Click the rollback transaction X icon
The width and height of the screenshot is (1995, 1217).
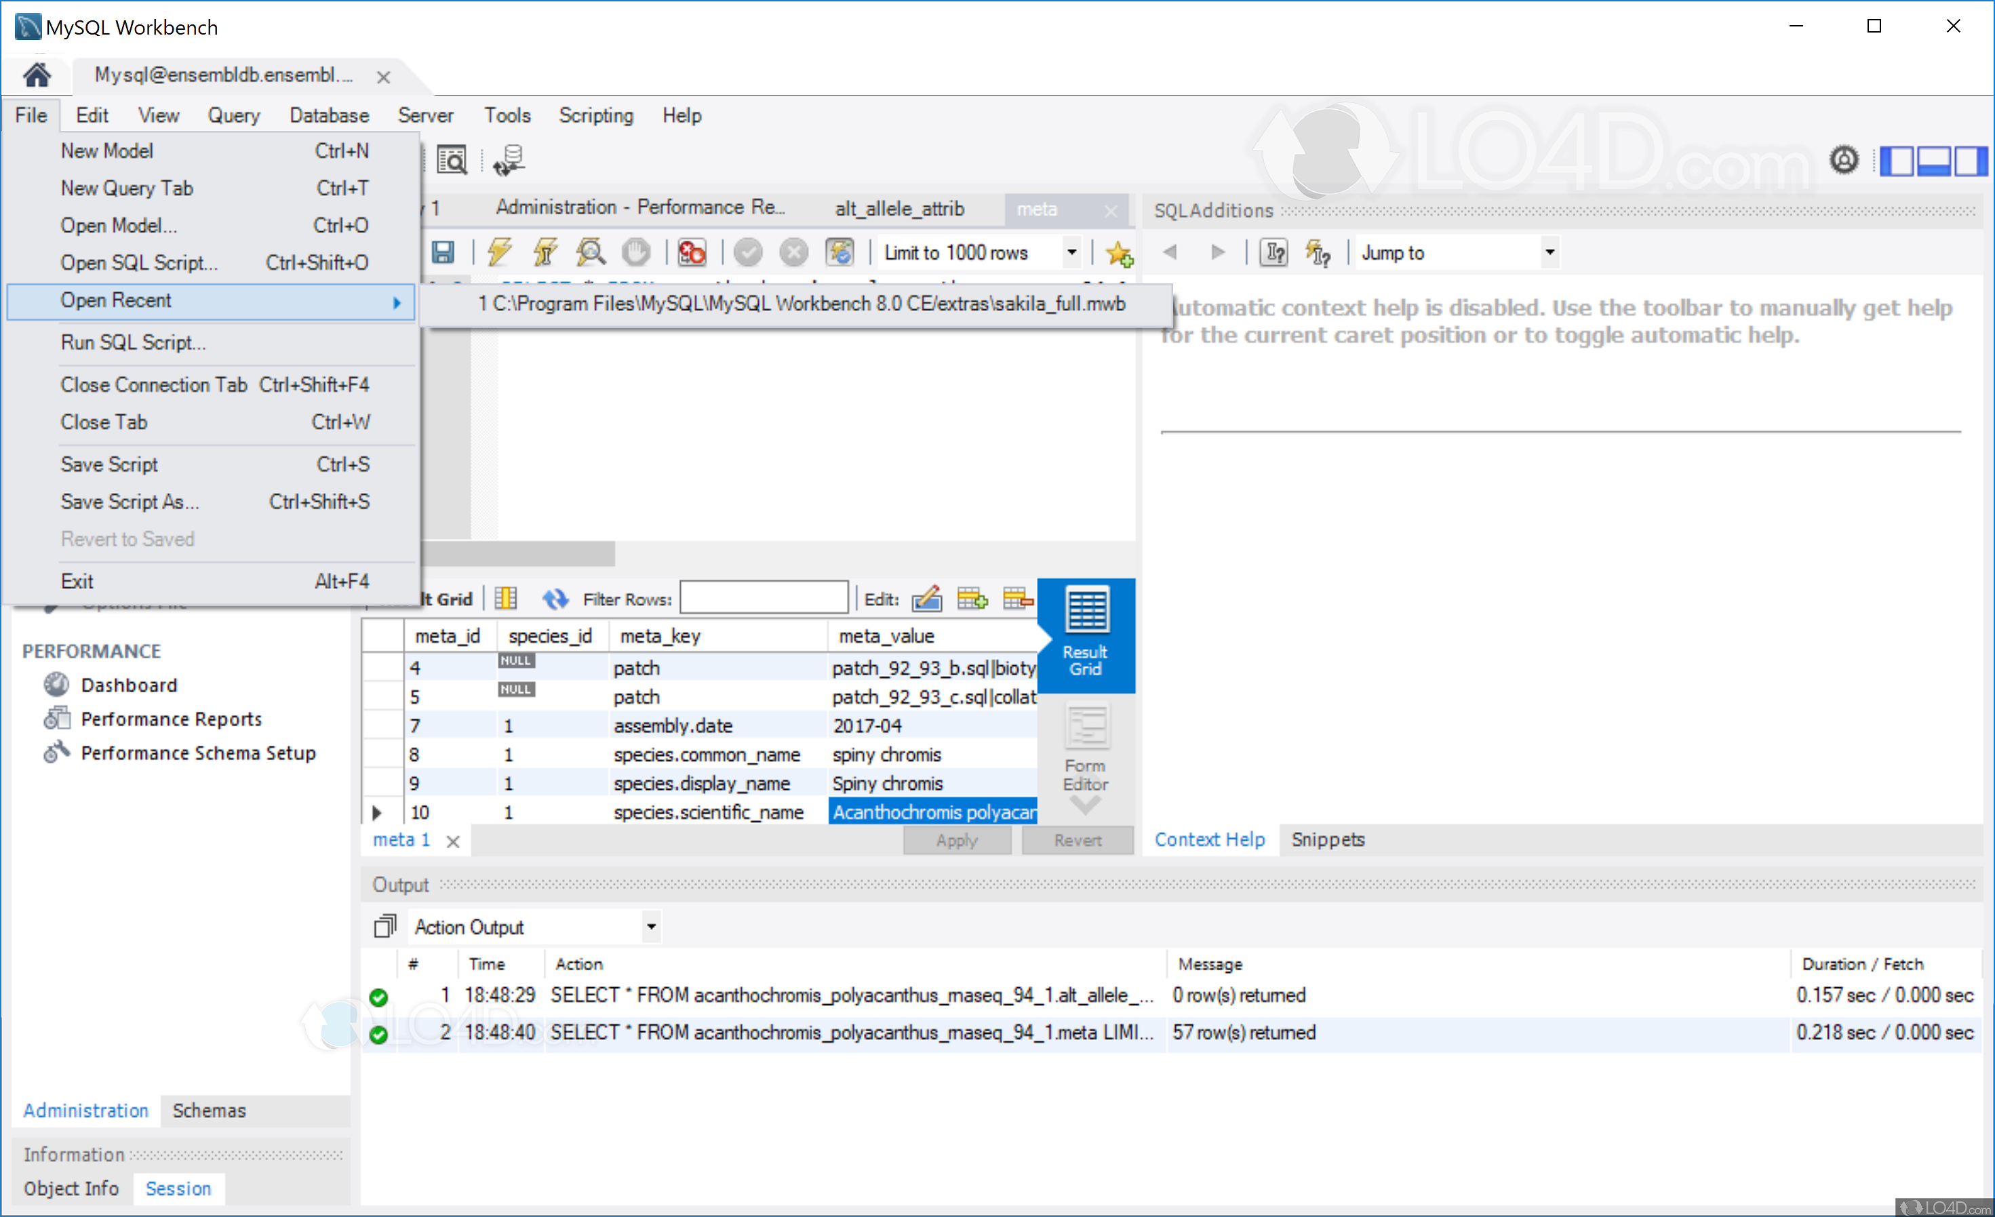(x=793, y=253)
